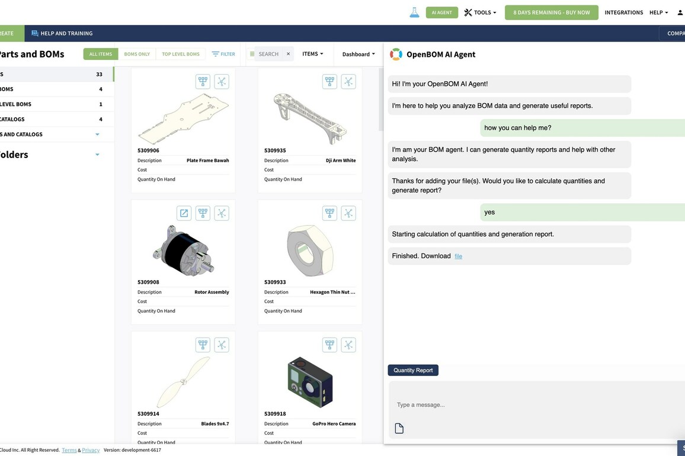Click the Search input field

point(270,54)
